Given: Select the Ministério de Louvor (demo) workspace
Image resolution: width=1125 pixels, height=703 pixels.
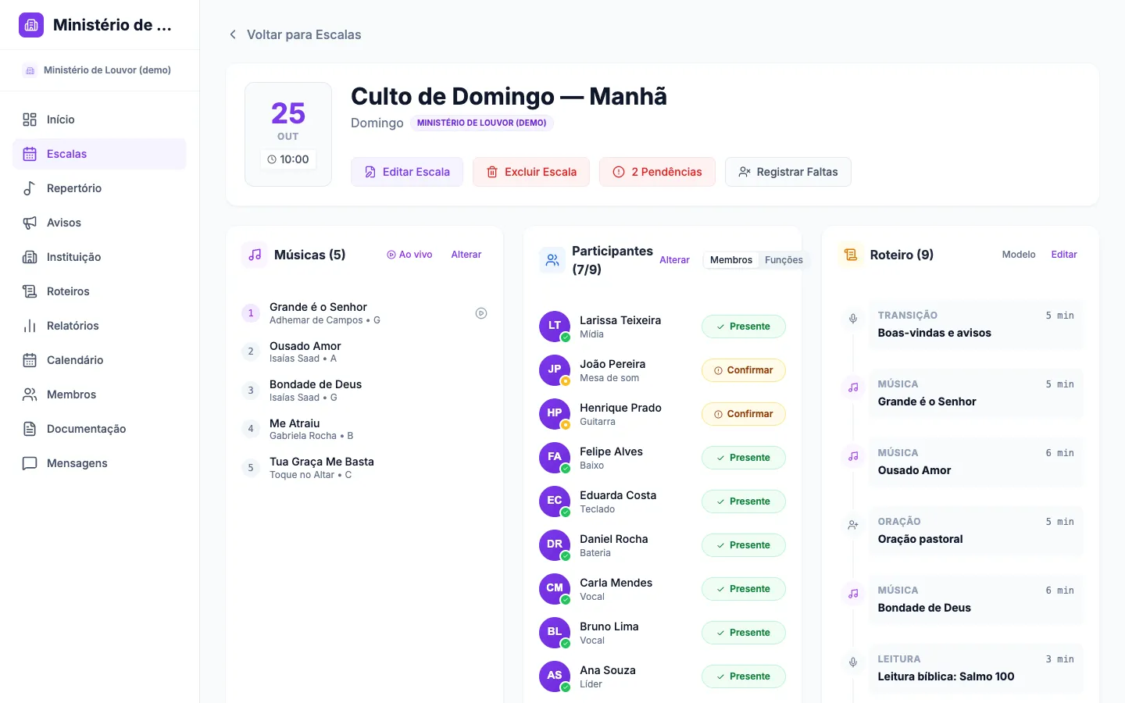Looking at the screenshot, I should tap(99, 70).
